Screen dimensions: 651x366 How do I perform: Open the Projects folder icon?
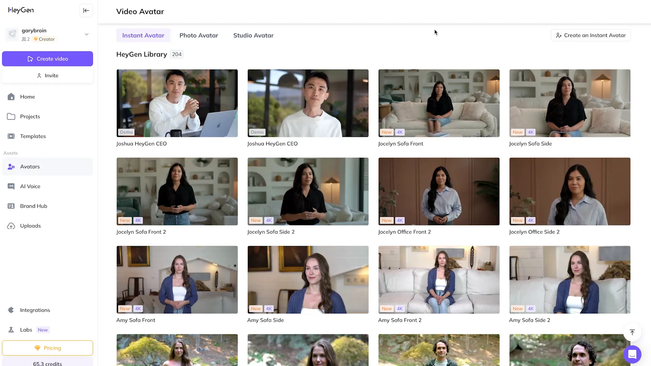tap(11, 117)
